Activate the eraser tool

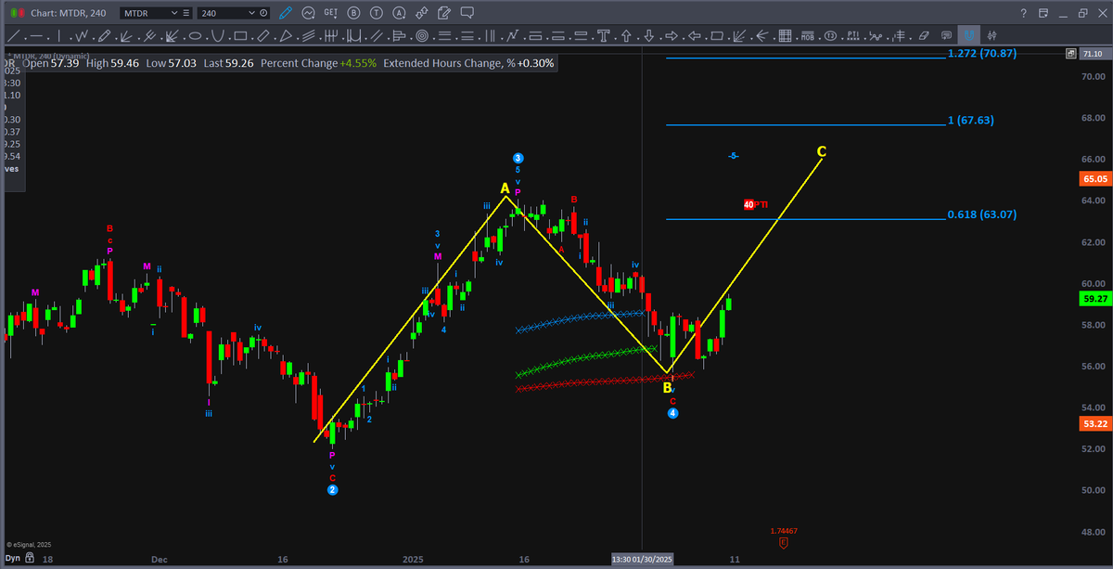(922, 36)
